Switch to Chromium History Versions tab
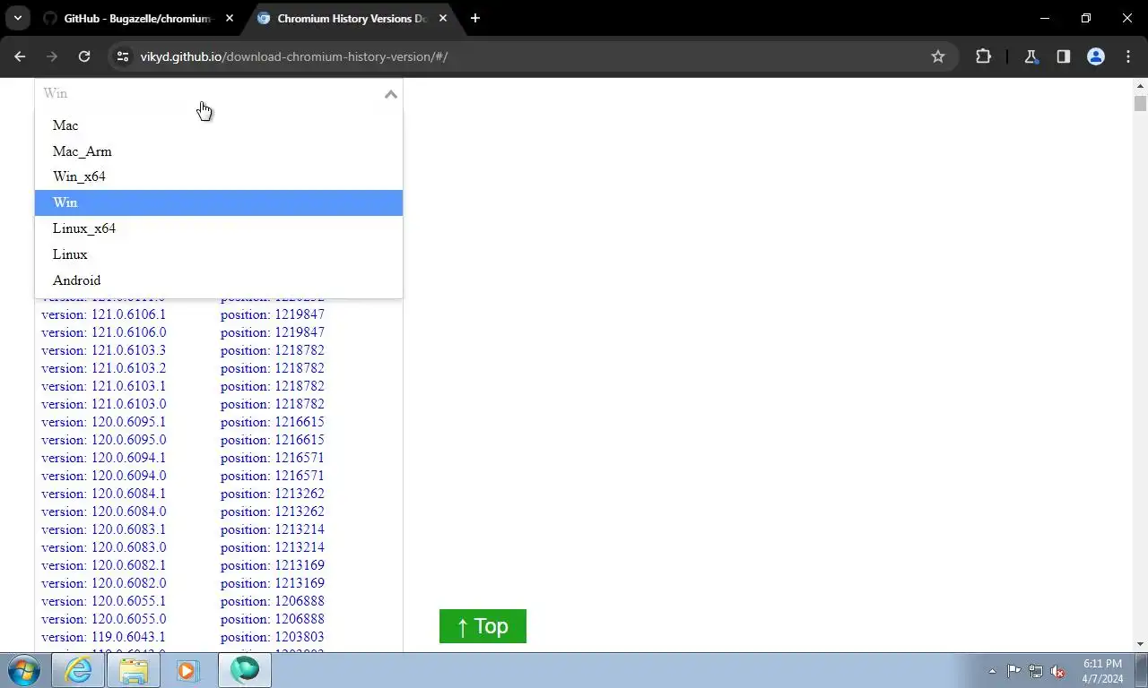 tap(352, 18)
